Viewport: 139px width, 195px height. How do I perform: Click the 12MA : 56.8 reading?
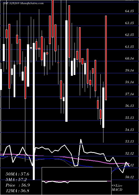(17, 191)
